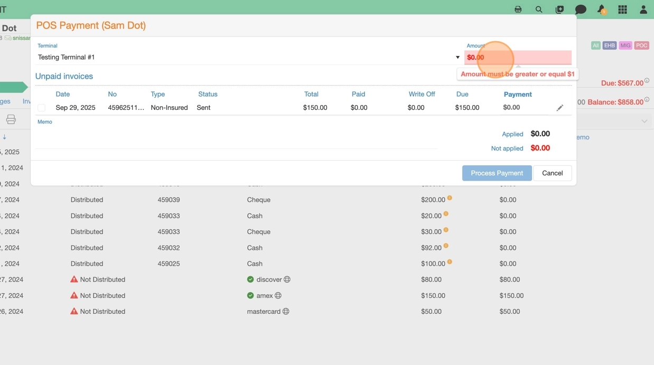Open the Terminal dropdown arrow

pos(457,58)
